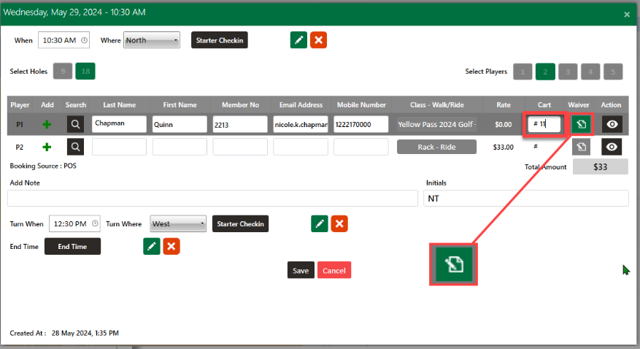Screen dimensions: 640x349
Task: Open the grey waiver icon for P2
Action: [x=581, y=147]
